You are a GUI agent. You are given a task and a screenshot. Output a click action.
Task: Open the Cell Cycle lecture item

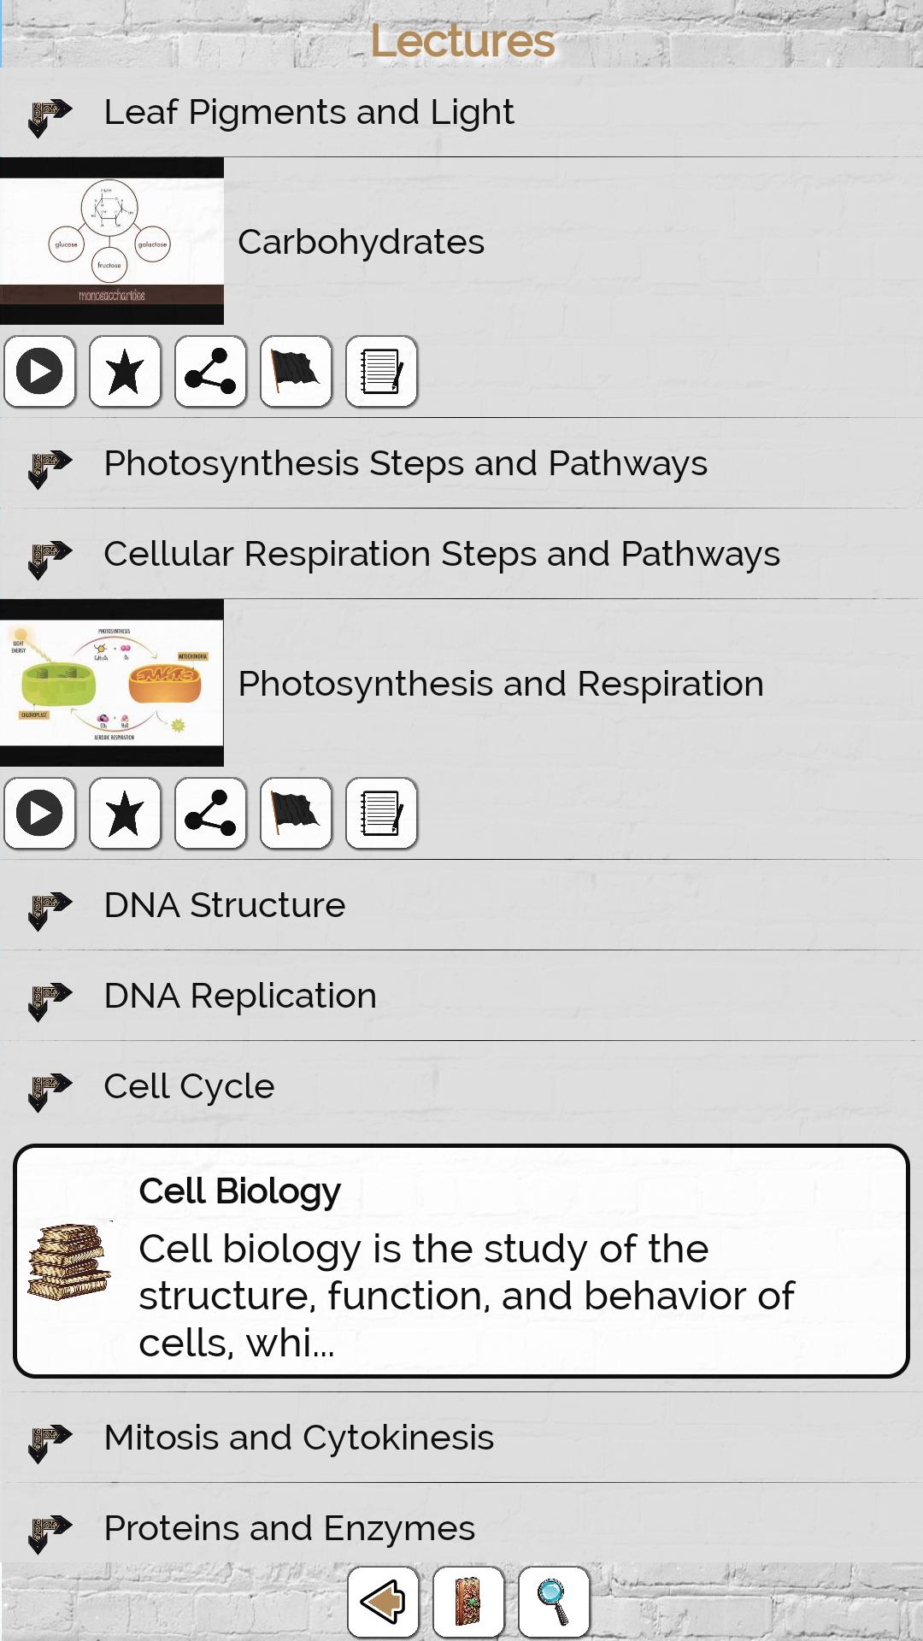[x=189, y=1087]
